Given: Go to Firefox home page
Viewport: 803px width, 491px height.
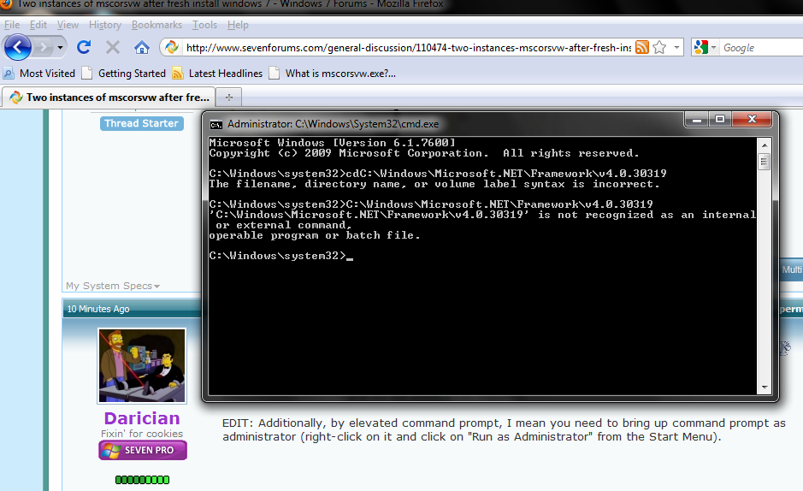Looking at the screenshot, I should tap(142, 48).
